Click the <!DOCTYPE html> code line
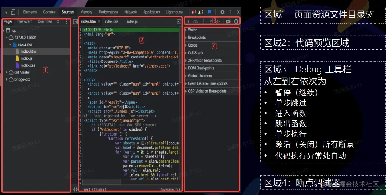386x195 pixels. (x=98, y=30)
